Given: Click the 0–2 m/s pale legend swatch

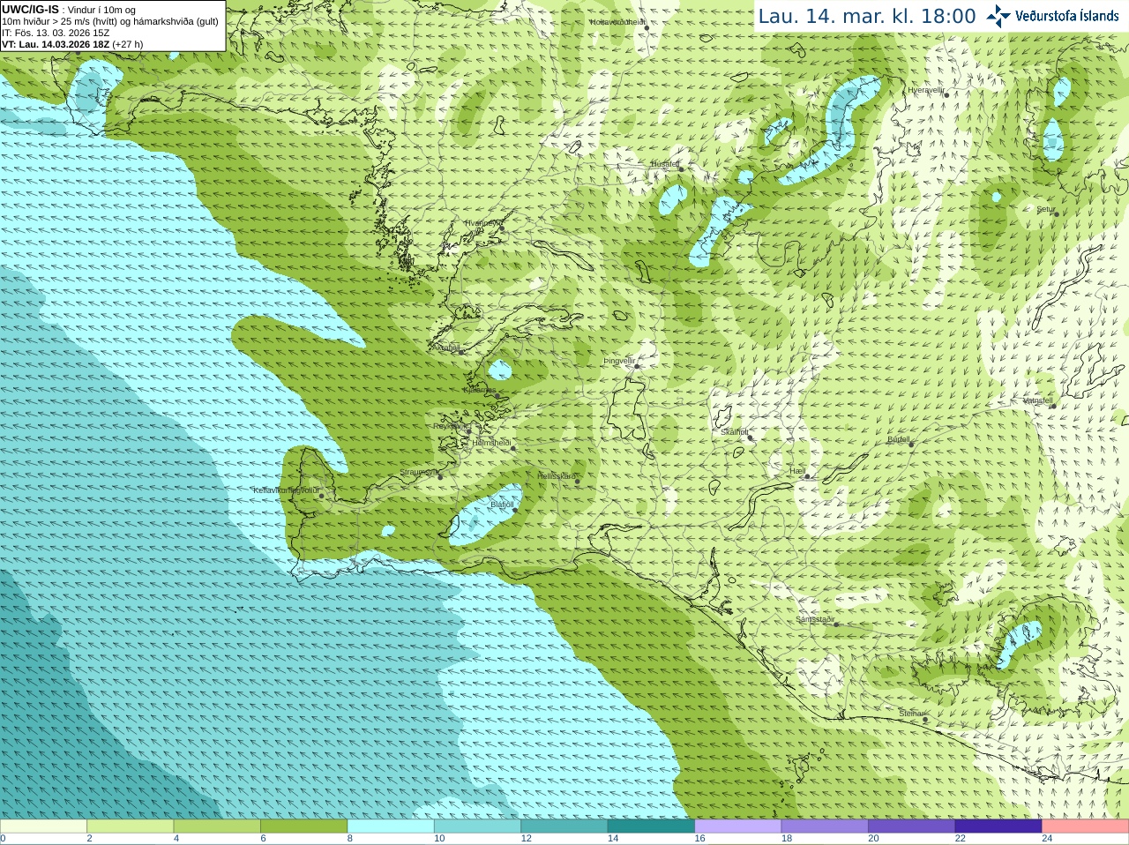Looking at the screenshot, I should (43, 826).
